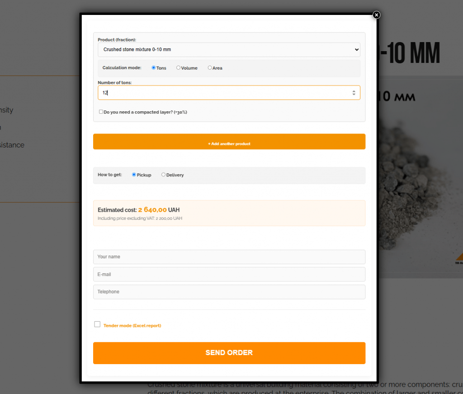The image size is (463, 394).
Task: Click the Tender mode (Excel report) label
Action: coord(132,326)
